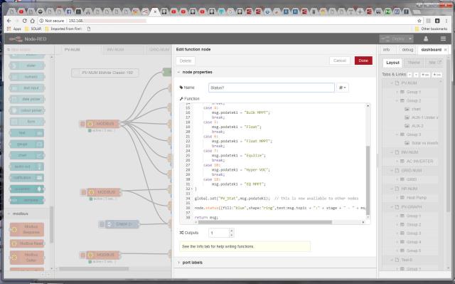Expand the port labels section
This screenshot has width=455, height=284.
[x=178, y=263]
